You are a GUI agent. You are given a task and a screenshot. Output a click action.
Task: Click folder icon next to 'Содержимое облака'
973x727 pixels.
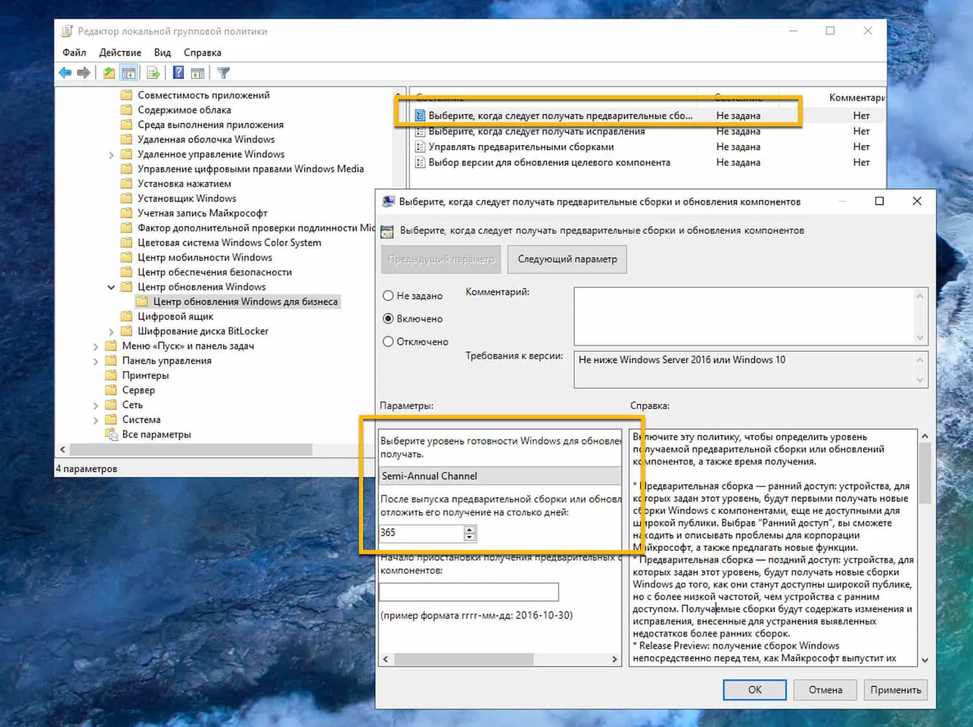(126, 110)
